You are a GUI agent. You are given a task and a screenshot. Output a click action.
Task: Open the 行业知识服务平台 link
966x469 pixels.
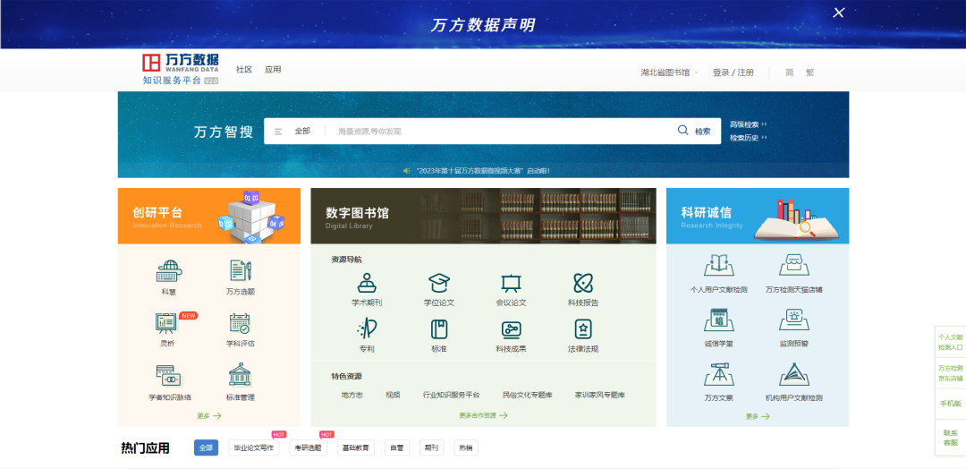click(x=451, y=395)
